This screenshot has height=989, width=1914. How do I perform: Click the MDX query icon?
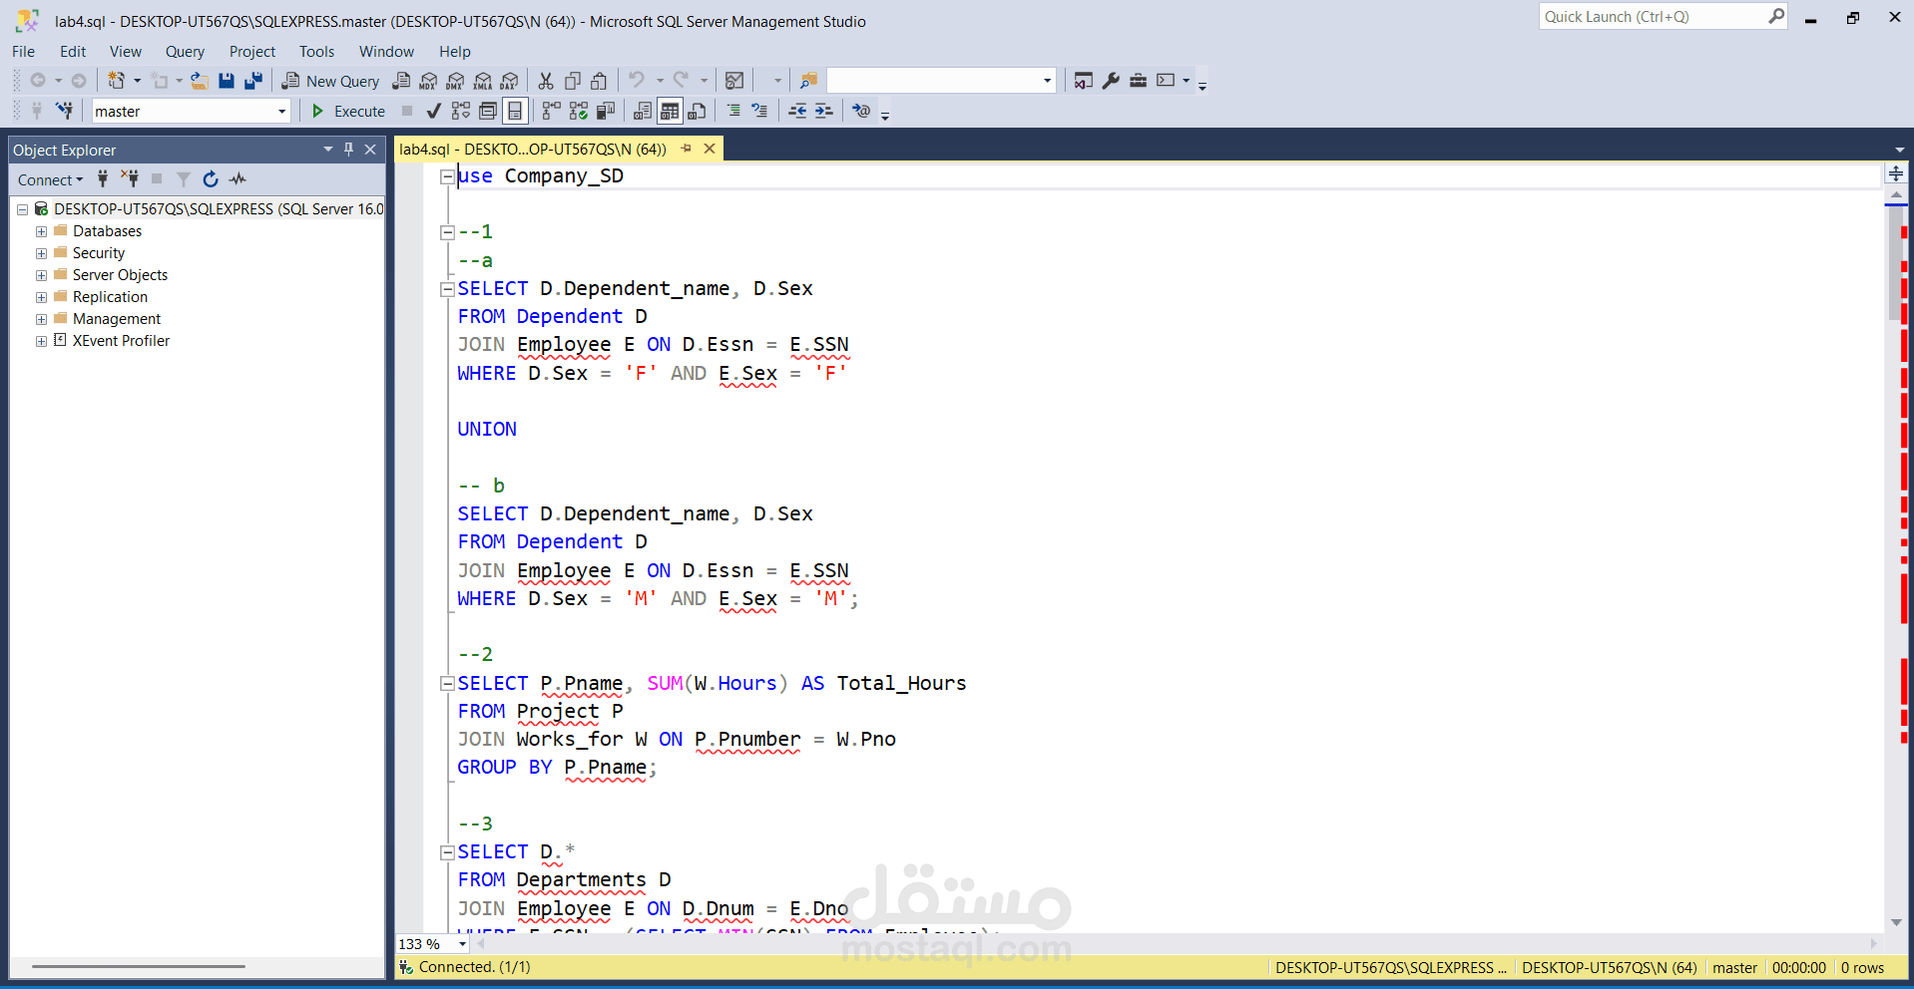428,81
